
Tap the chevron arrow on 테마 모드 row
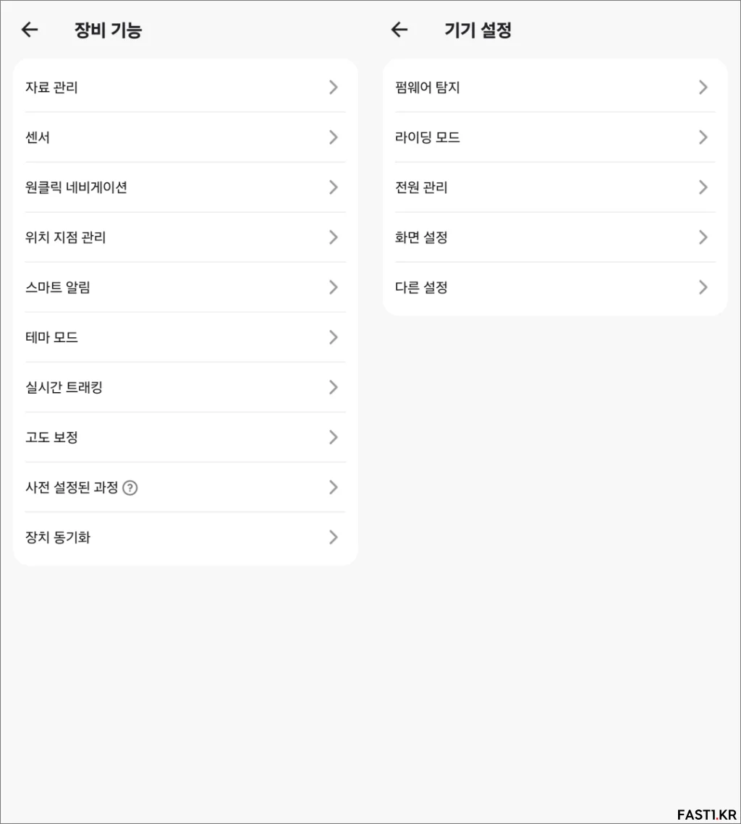click(333, 337)
